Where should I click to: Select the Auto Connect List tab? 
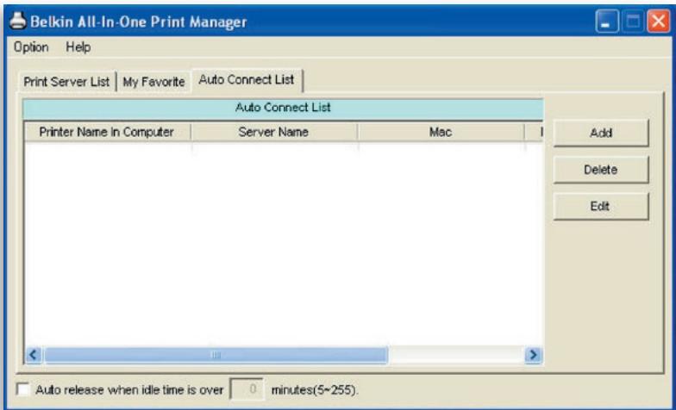tap(247, 80)
